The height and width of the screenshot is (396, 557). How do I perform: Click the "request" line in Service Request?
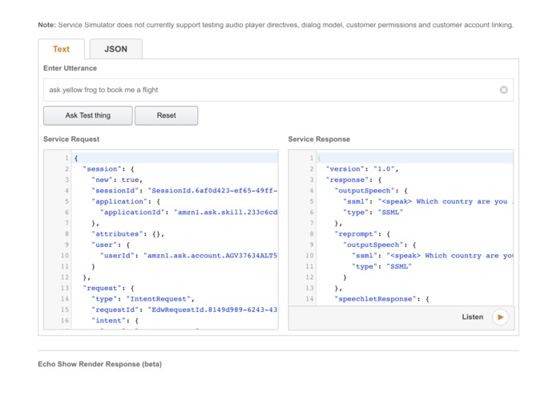[x=108, y=288]
